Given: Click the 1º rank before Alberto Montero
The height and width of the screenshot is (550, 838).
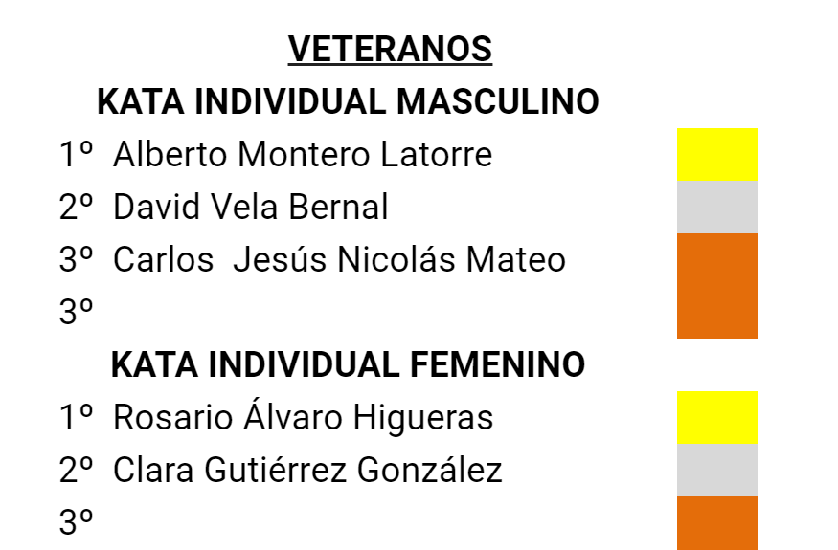Looking at the screenshot, I should (x=76, y=154).
